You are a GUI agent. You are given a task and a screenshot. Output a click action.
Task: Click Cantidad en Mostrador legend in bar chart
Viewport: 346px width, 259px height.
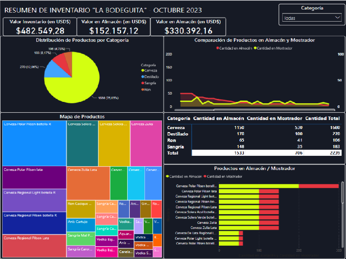[223, 177]
